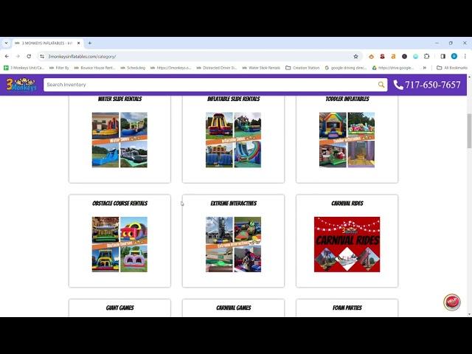Open the Water Slide Rentals bookmark
The height and width of the screenshot is (354, 472).
click(x=261, y=68)
